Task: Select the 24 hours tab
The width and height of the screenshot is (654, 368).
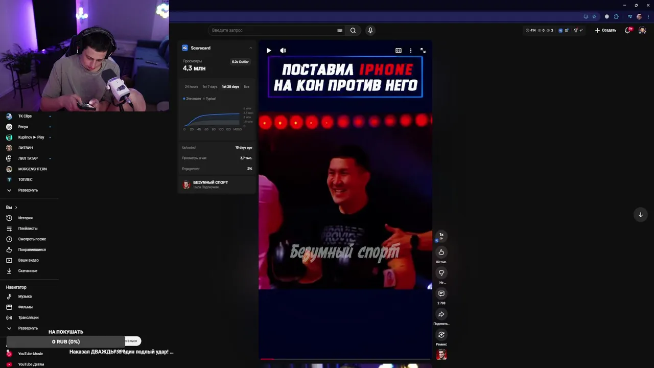Action: [x=191, y=86]
